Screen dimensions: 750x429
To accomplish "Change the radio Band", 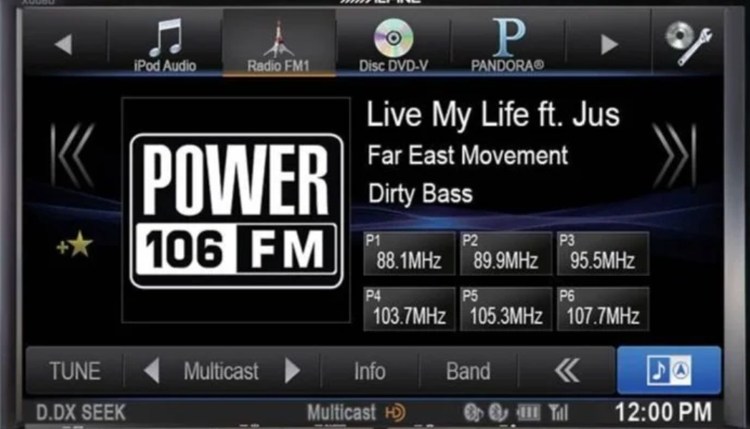I will [x=468, y=371].
